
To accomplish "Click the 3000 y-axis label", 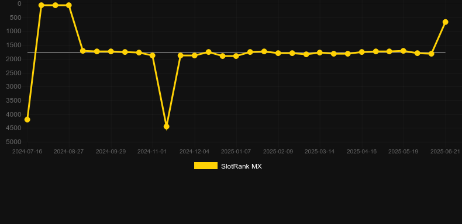I will click(x=14, y=87).
